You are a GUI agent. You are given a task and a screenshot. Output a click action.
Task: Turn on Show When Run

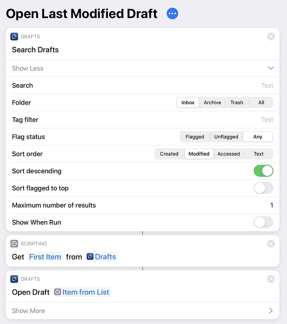(263, 222)
